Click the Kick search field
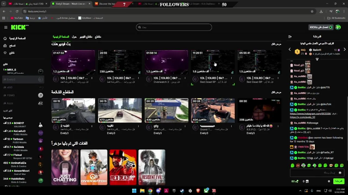348x195 pixels. (174, 27)
